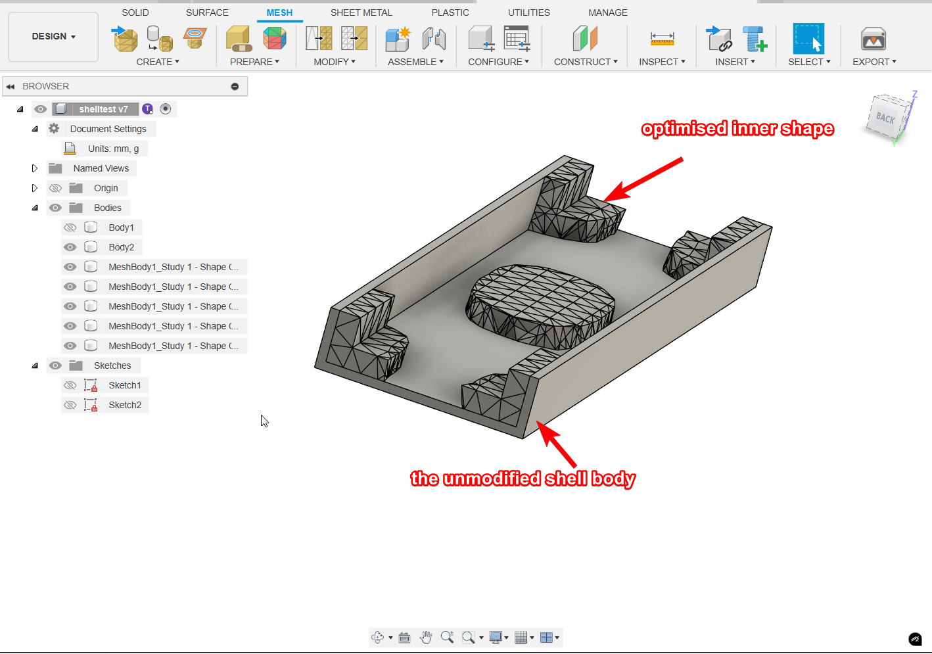Click the BACK face of the ViewCube
The width and height of the screenshot is (932, 654).
click(886, 118)
